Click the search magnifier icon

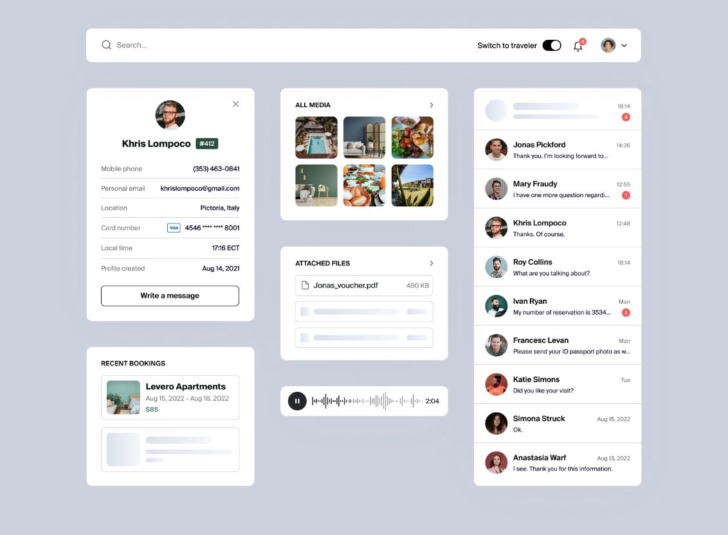coord(106,45)
